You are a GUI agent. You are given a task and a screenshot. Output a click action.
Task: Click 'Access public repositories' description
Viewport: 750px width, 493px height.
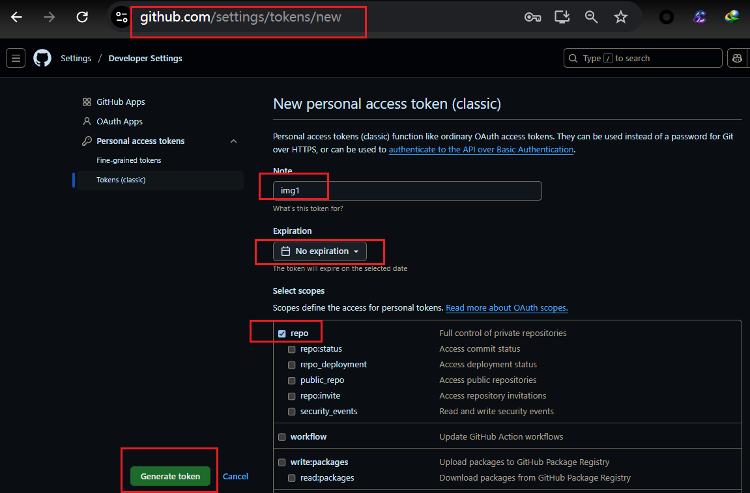click(x=488, y=380)
